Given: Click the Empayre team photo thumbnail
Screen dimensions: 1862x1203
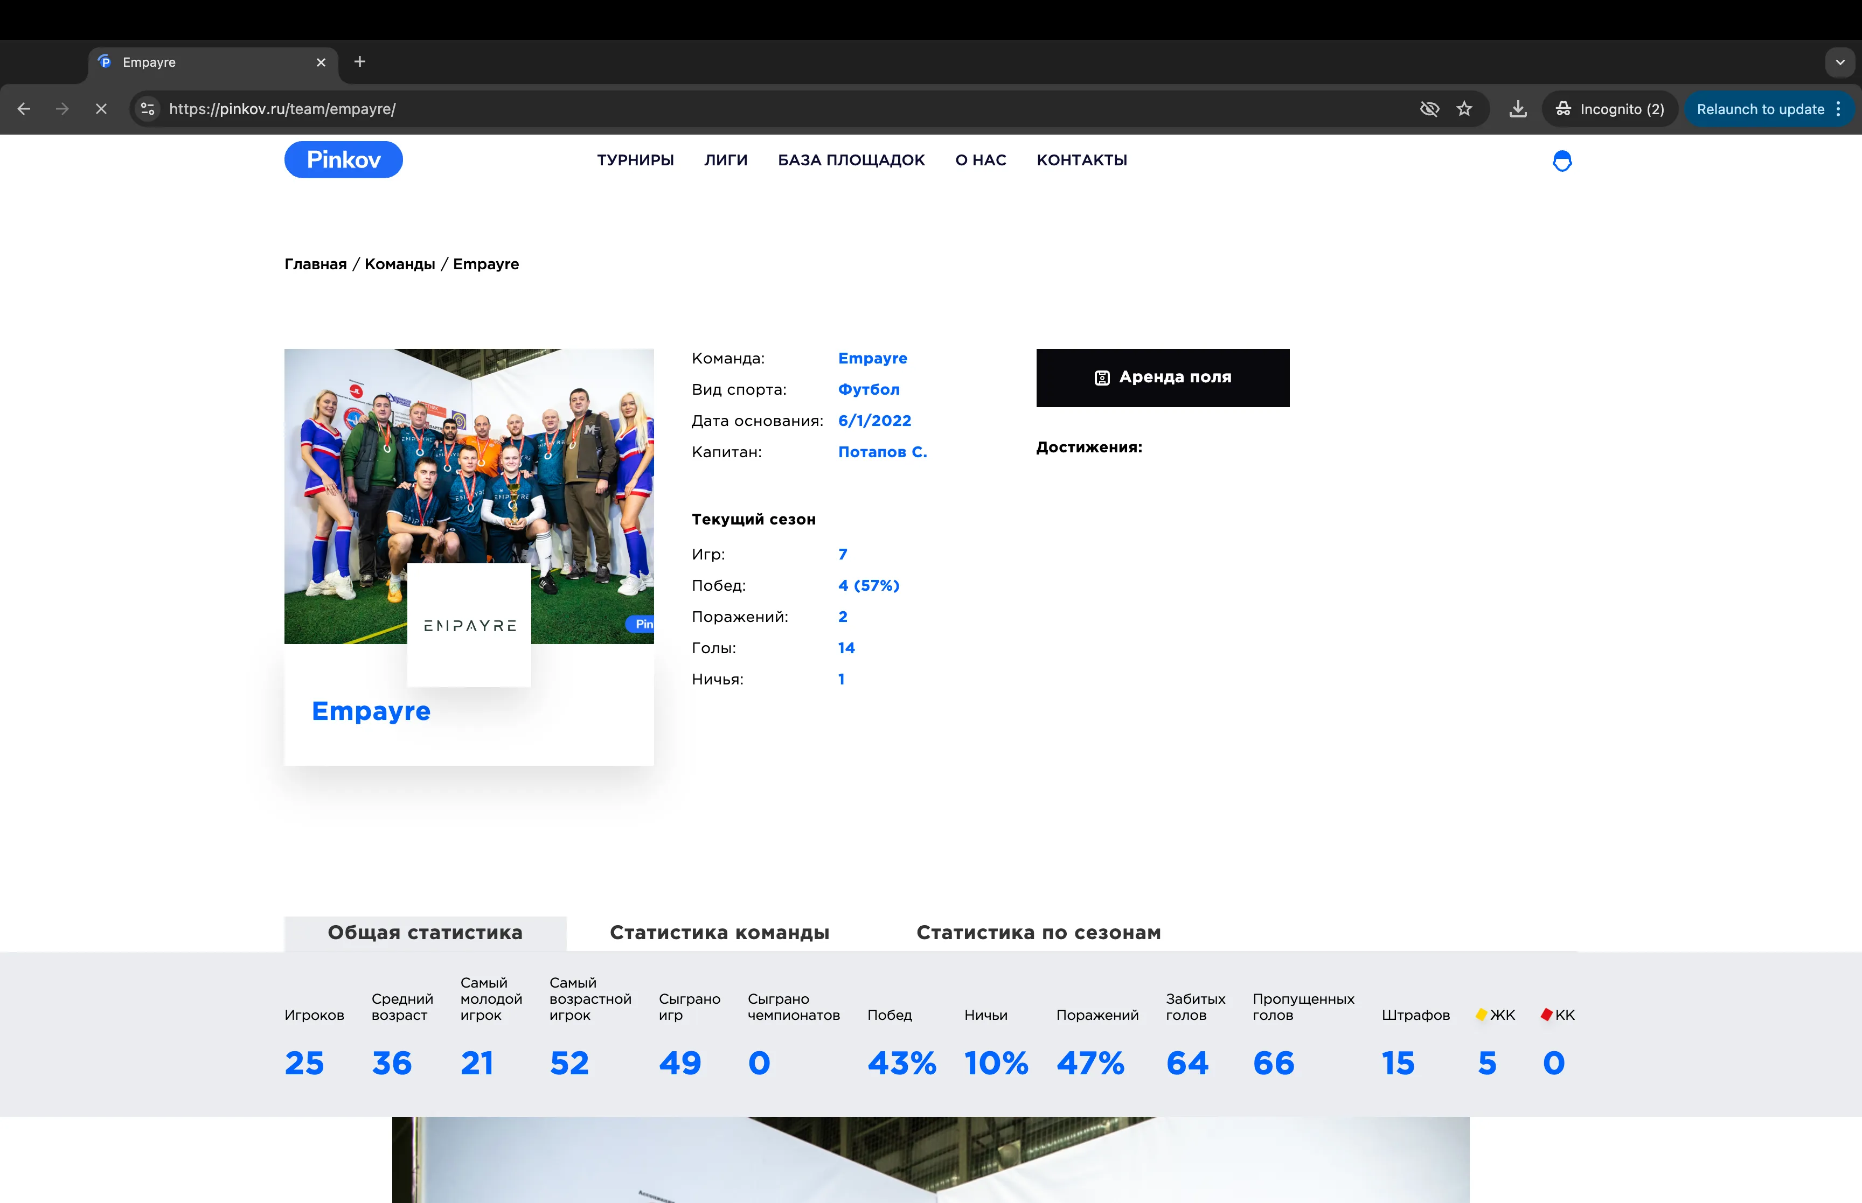Looking at the screenshot, I should coord(469,468).
